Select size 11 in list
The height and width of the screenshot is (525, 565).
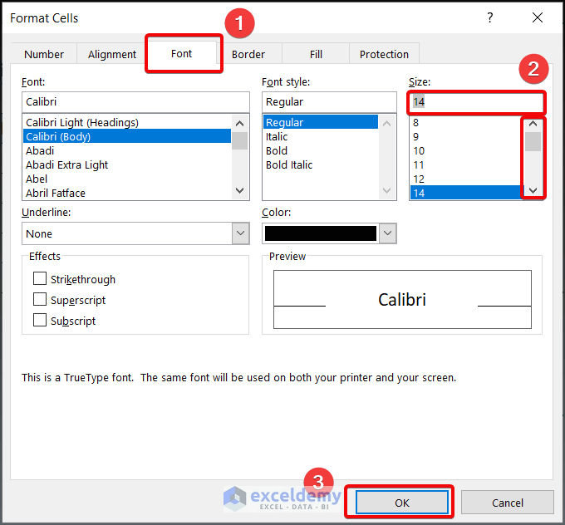pos(466,164)
